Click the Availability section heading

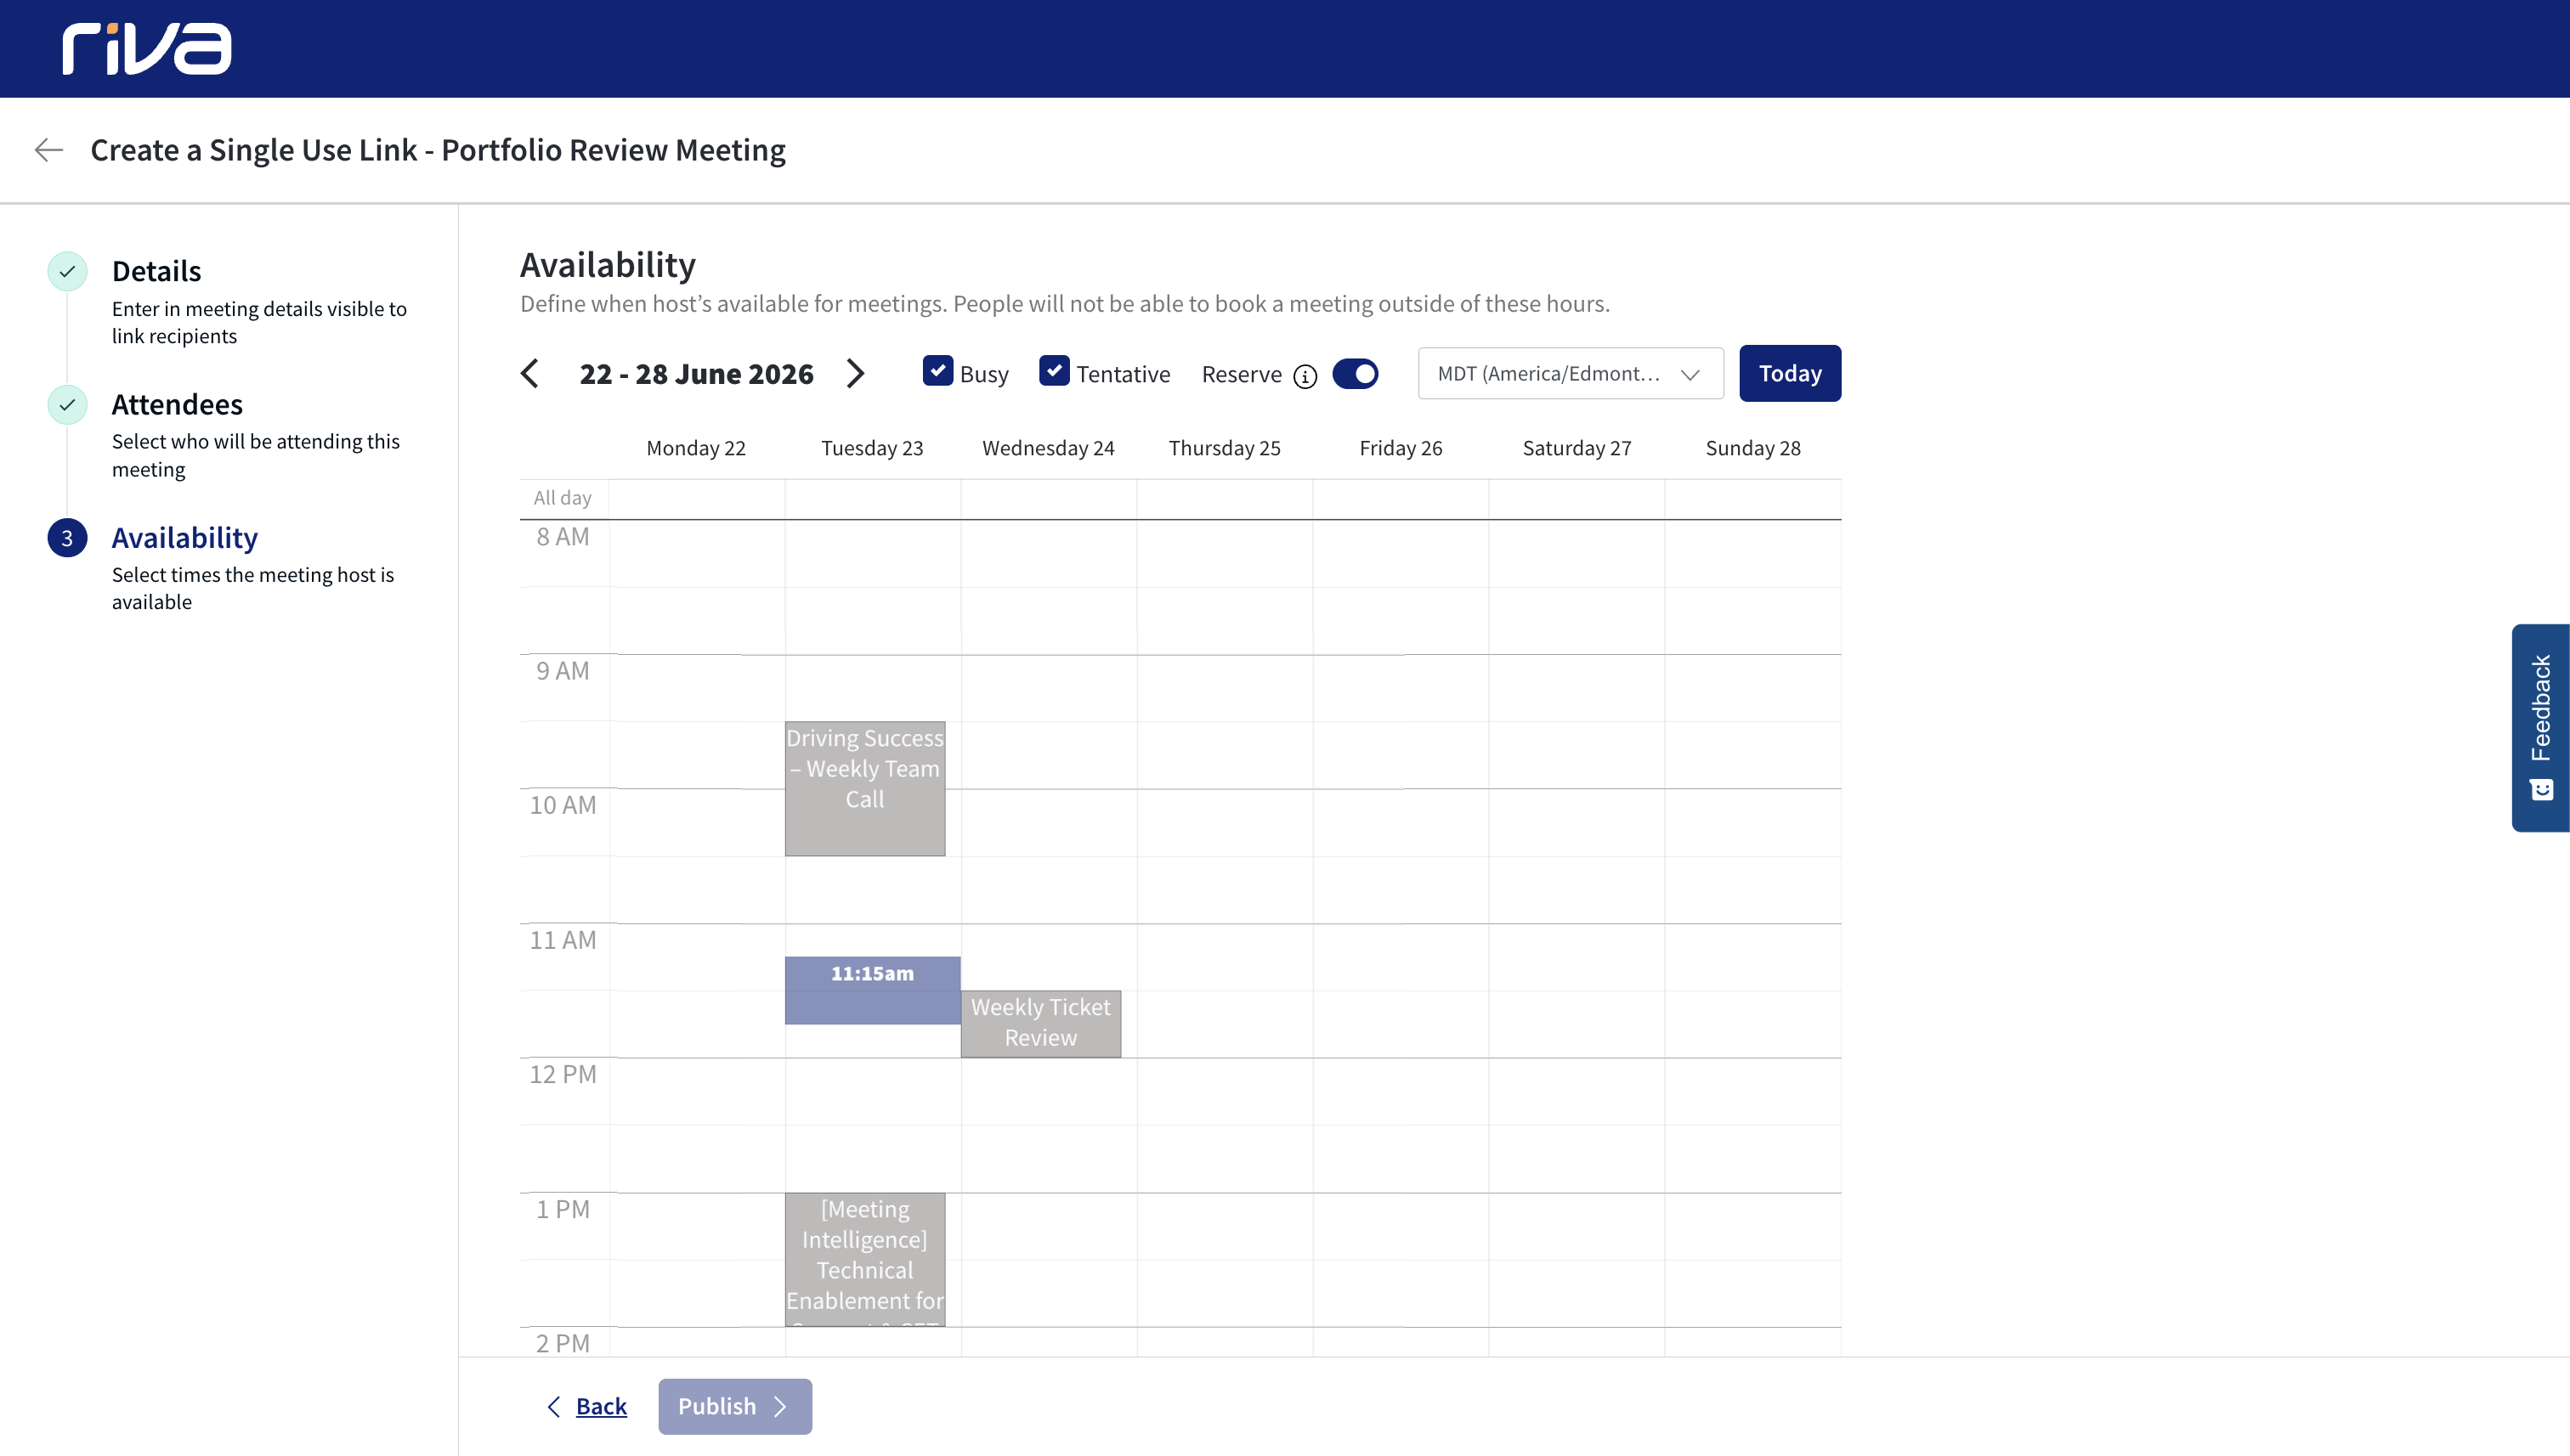pos(608,265)
